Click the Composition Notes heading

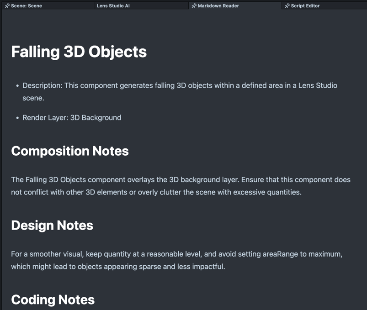point(69,151)
